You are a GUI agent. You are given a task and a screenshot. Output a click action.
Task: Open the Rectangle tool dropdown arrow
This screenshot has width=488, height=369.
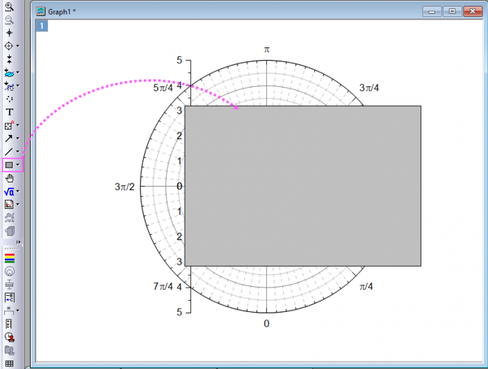tap(18, 165)
